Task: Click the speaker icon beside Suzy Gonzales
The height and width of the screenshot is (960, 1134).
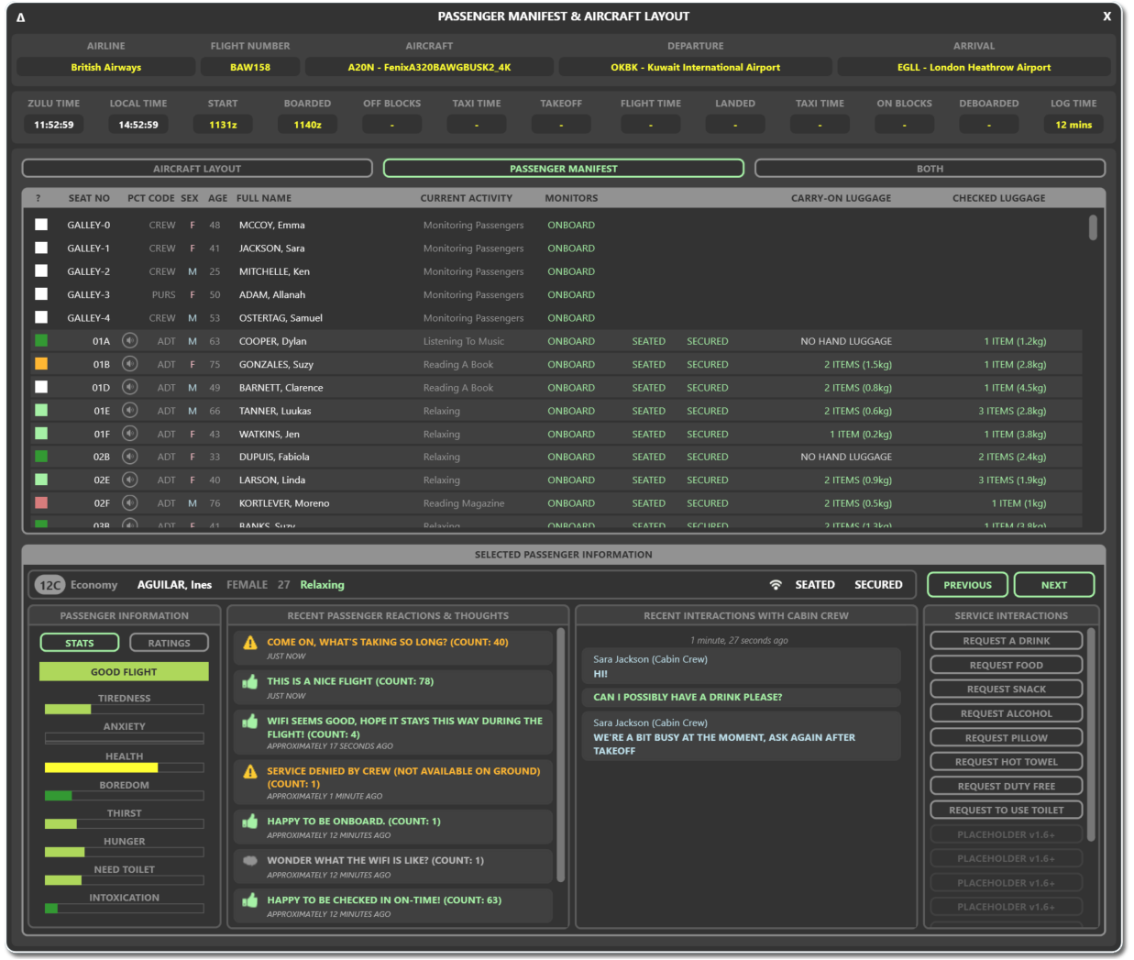Action: (x=130, y=364)
